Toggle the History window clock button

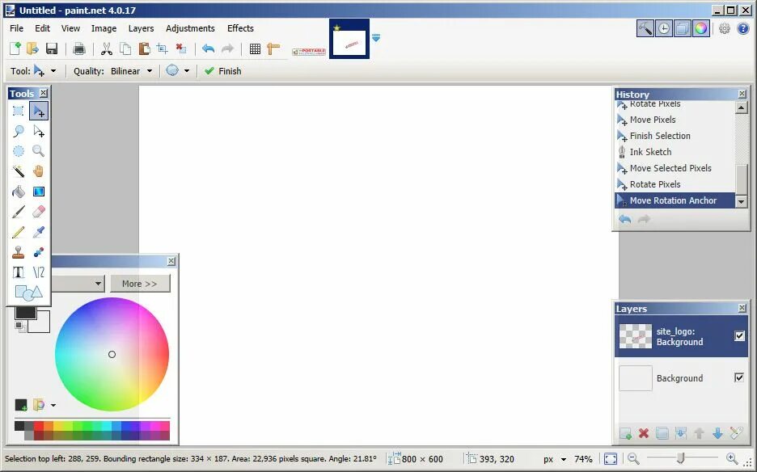(x=664, y=28)
